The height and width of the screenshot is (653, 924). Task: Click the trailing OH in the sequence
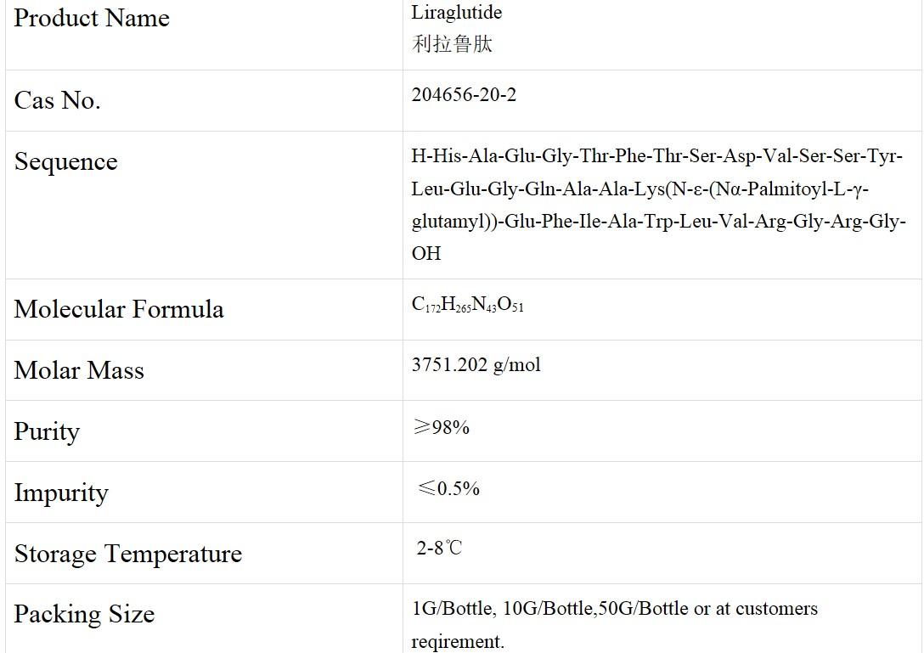426,253
